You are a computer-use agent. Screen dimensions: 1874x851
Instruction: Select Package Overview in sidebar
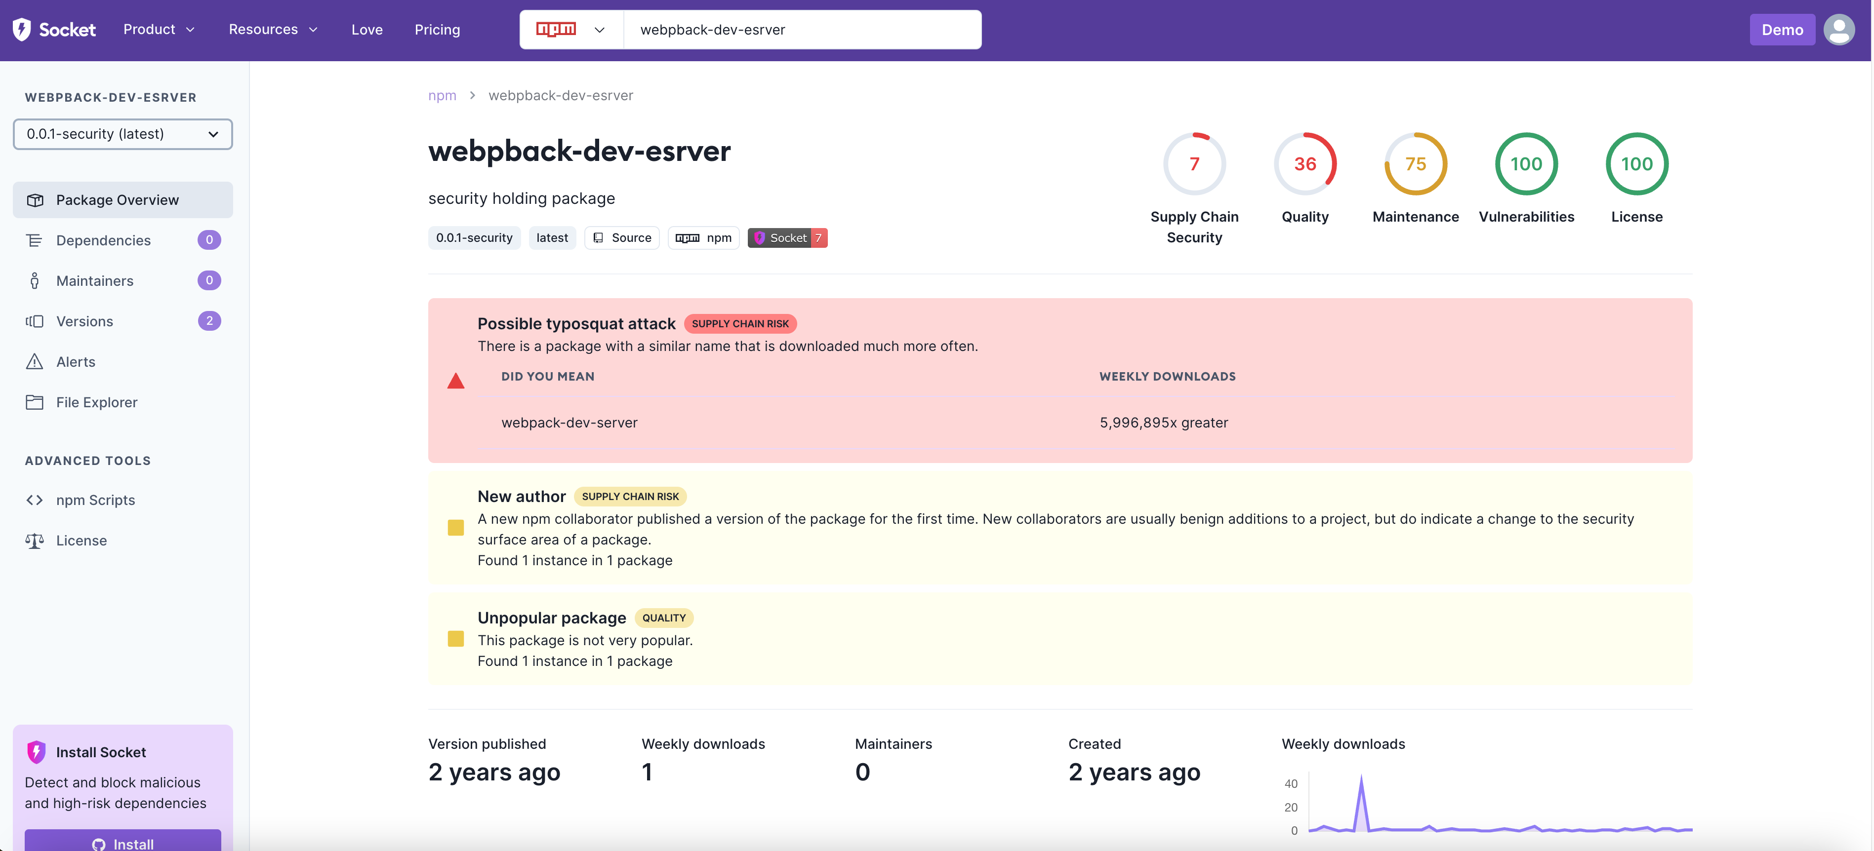pos(123,200)
